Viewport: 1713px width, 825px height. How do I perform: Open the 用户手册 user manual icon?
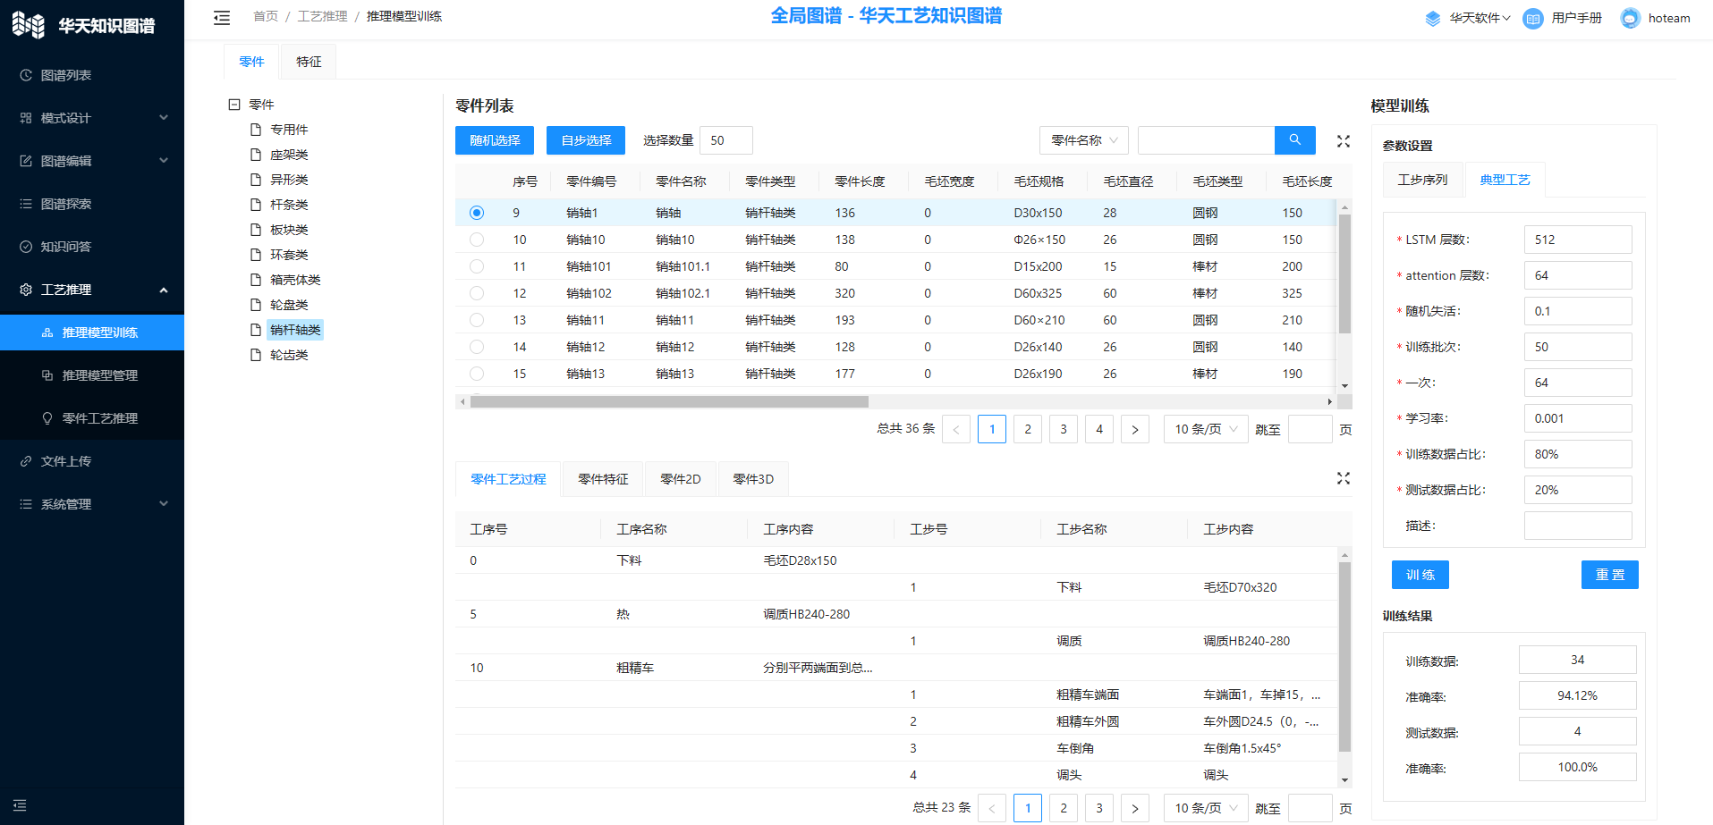click(1532, 19)
